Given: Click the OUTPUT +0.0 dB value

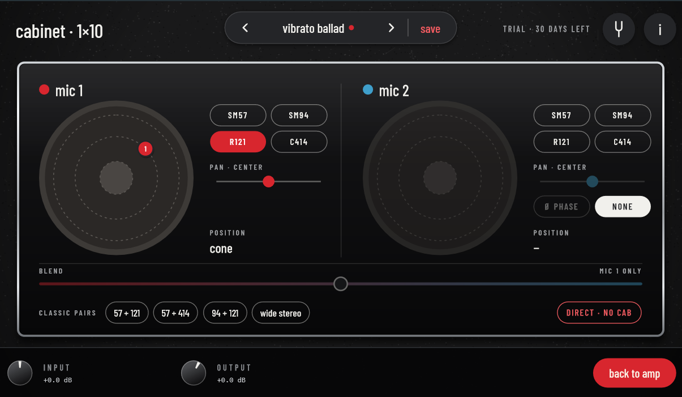Looking at the screenshot, I should pos(231,380).
